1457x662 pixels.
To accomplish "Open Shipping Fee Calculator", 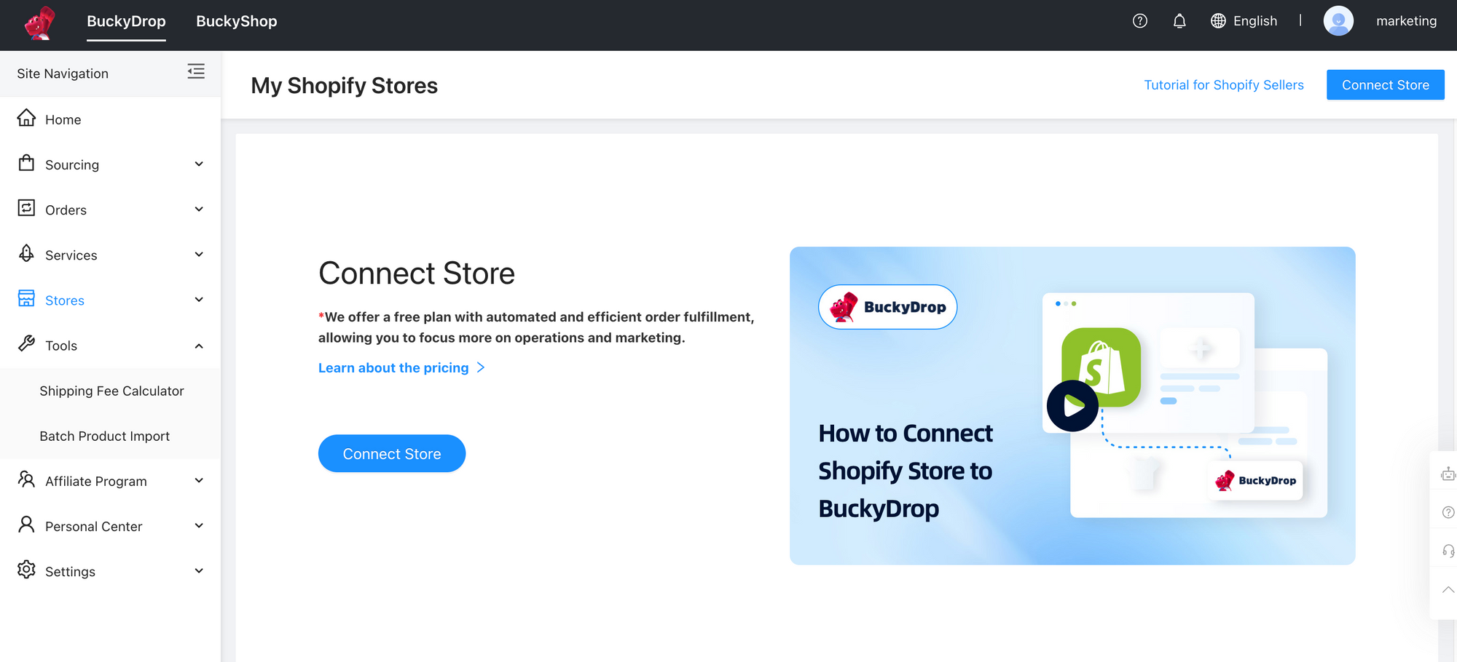I will [111, 391].
